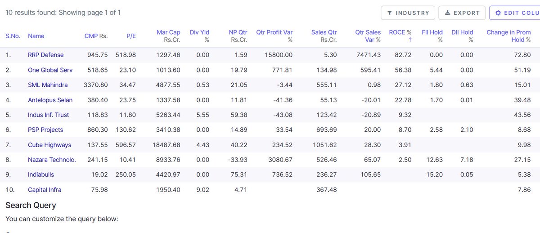Open the Industry filter button
The image size is (540, 233).
click(x=408, y=13)
